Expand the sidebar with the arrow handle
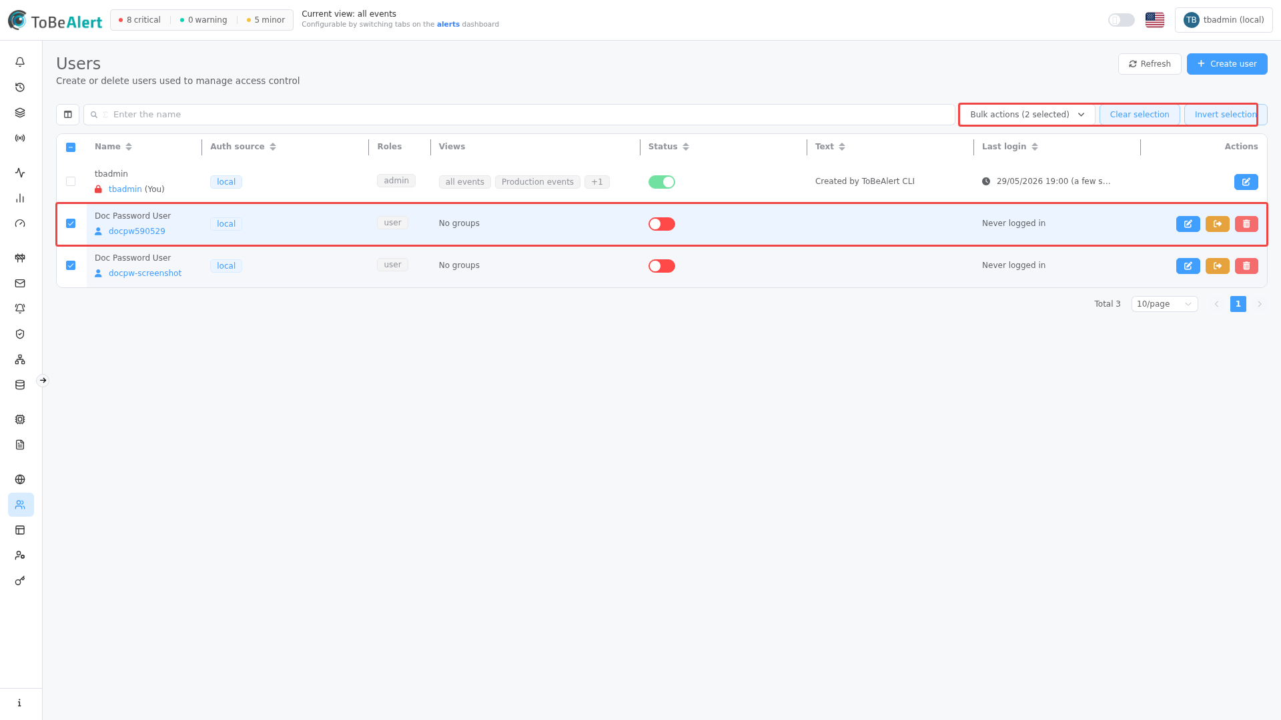The width and height of the screenshot is (1281, 720). [x=43, y=381]
